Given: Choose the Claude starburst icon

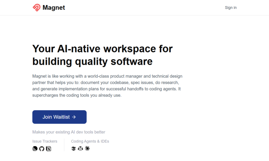Looking at the screenshot, I should (x=87, y=148).
